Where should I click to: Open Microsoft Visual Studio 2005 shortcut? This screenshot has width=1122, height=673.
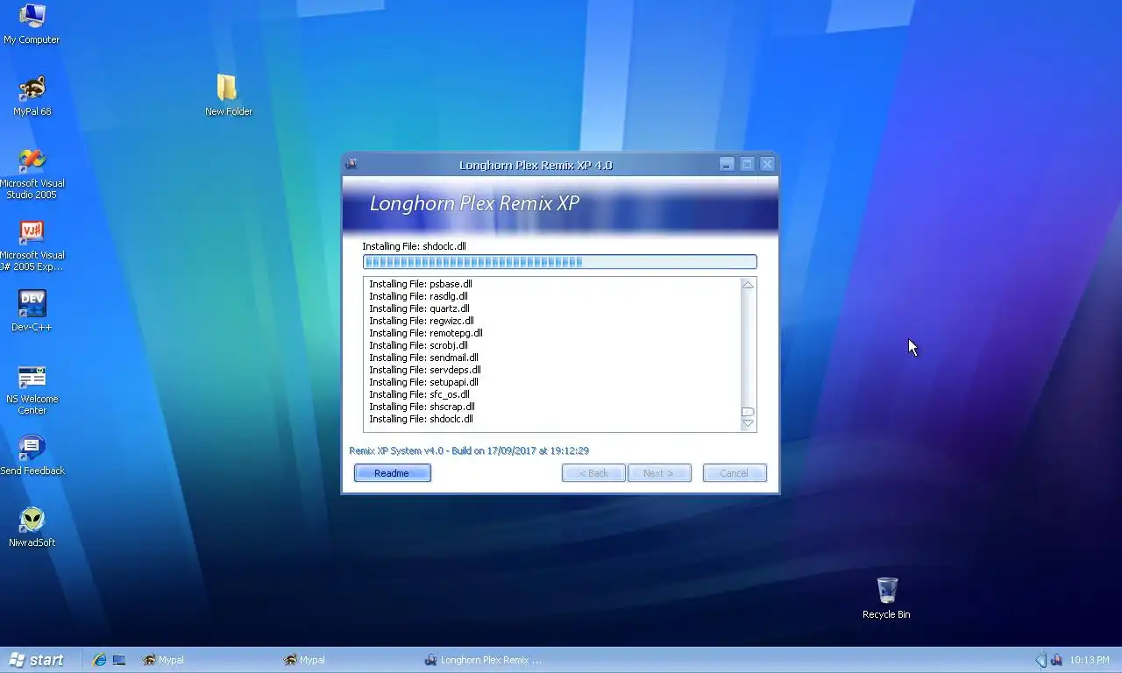click(x=32, y=174)
